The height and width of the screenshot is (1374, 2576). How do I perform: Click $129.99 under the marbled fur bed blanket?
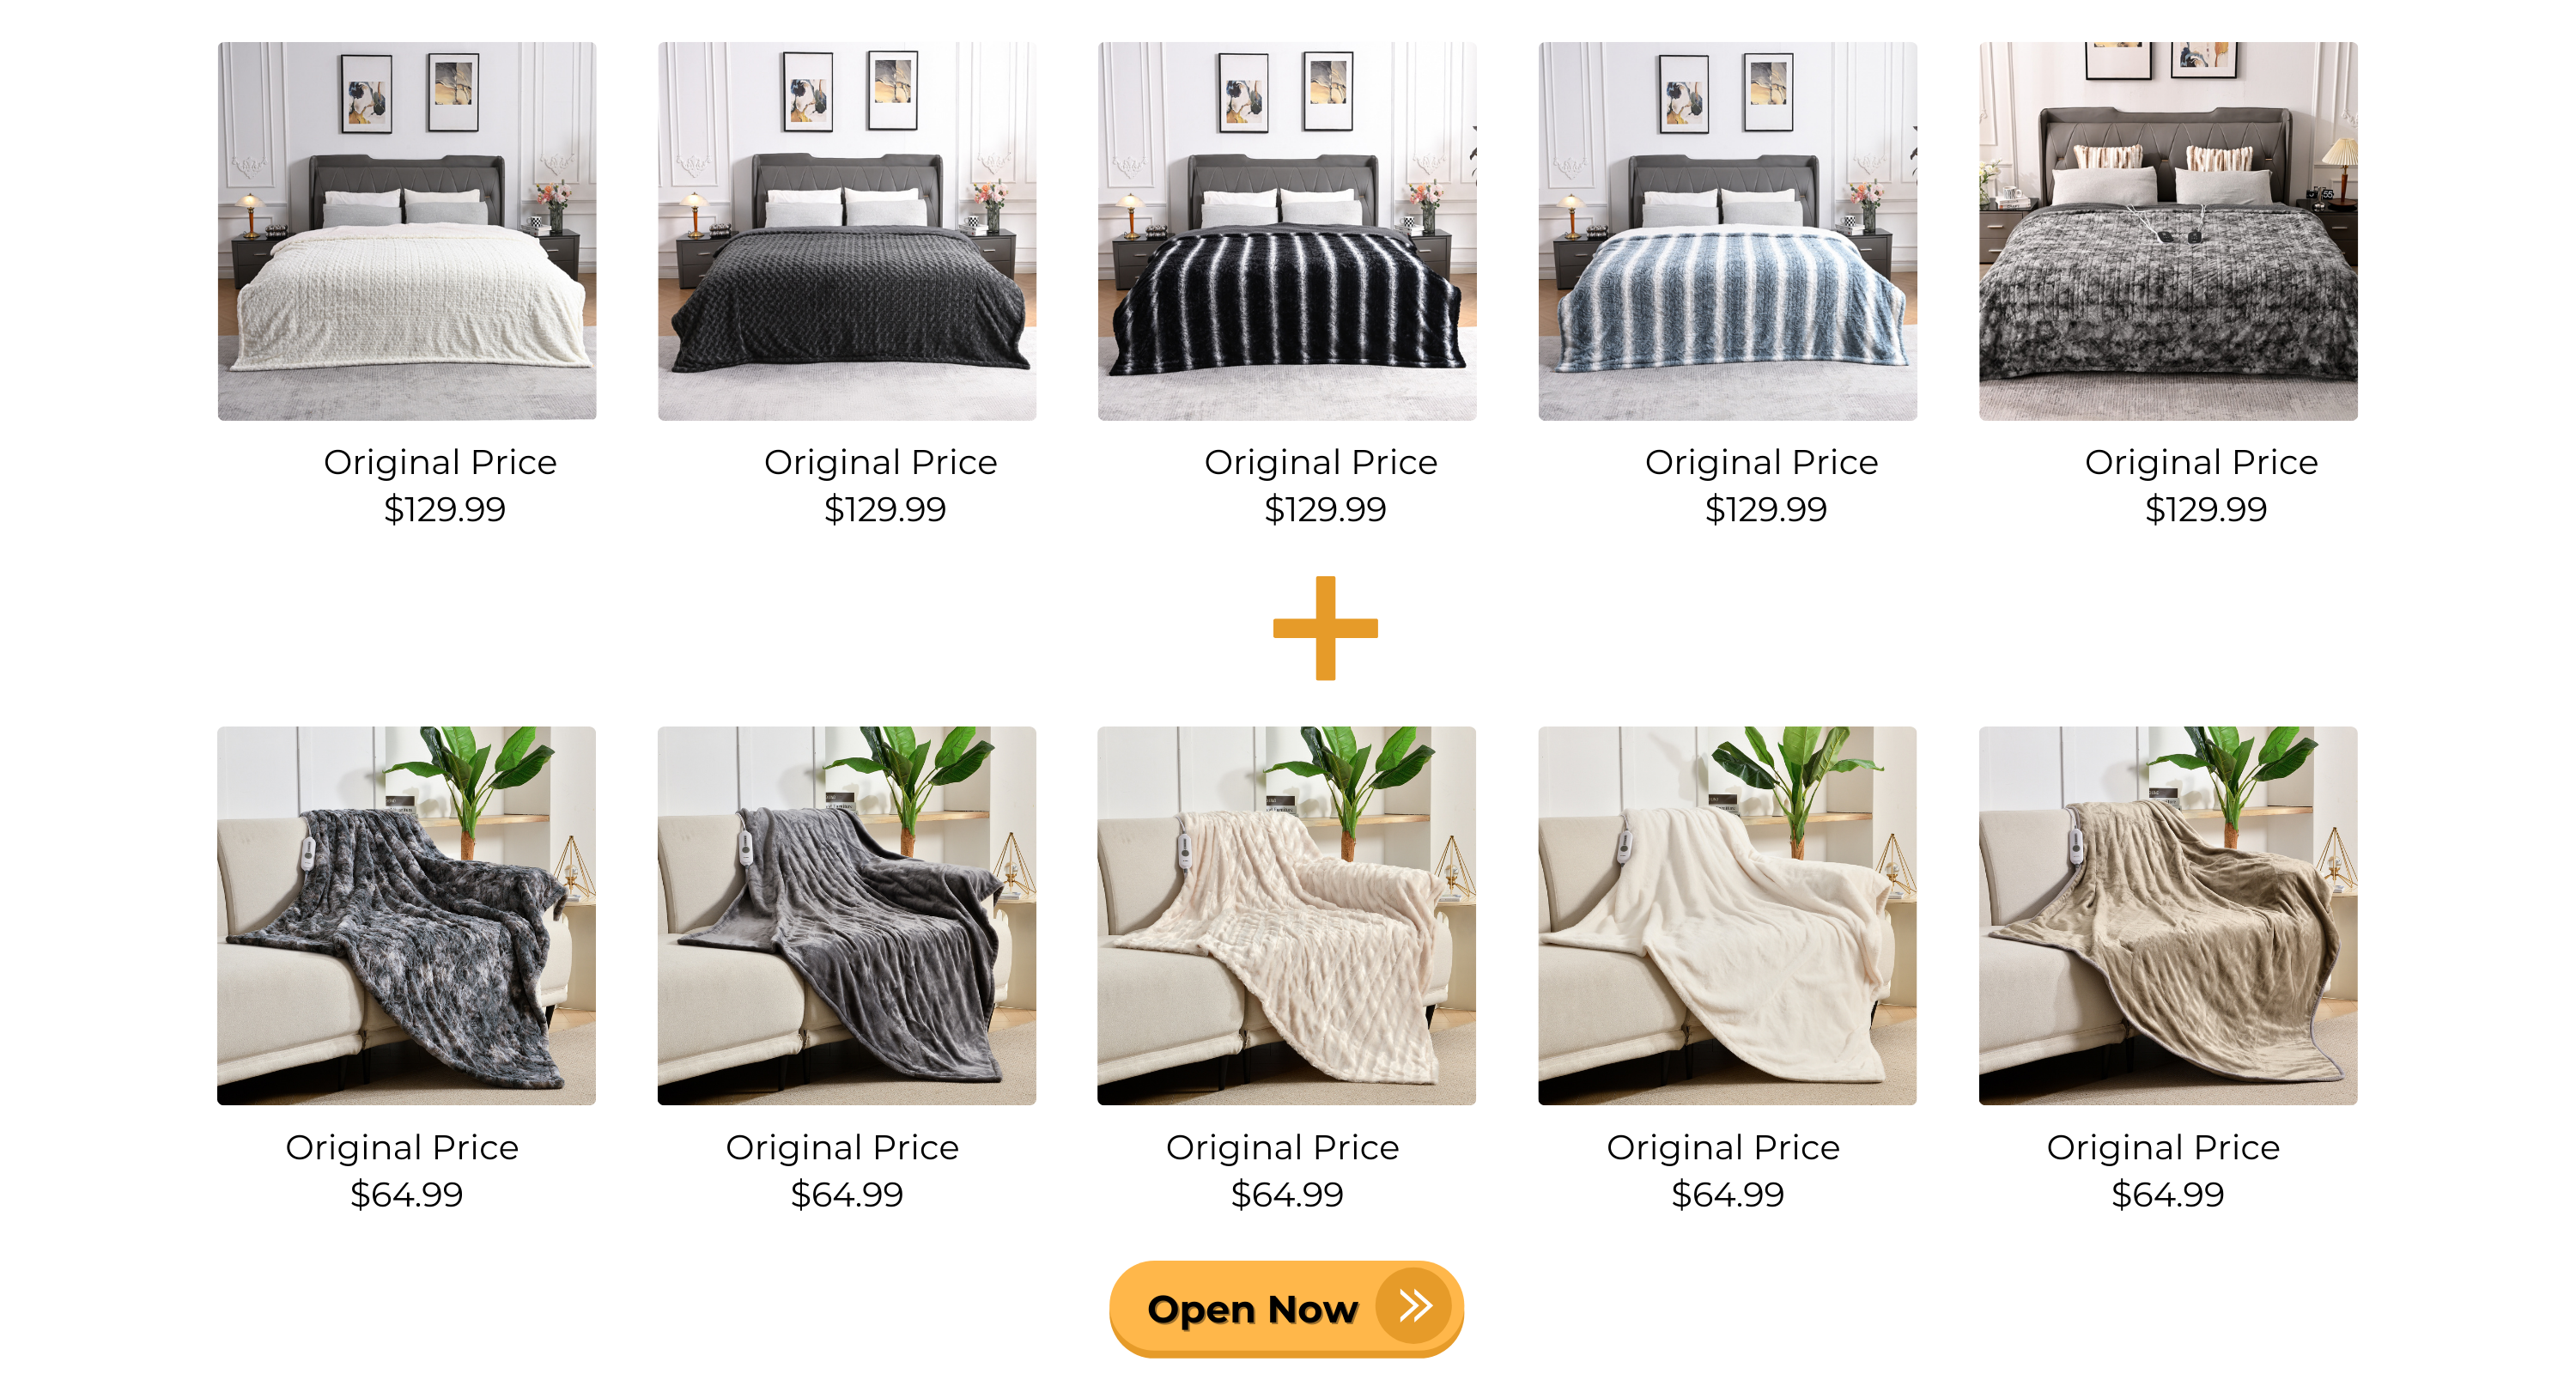tap(2206, 509)
